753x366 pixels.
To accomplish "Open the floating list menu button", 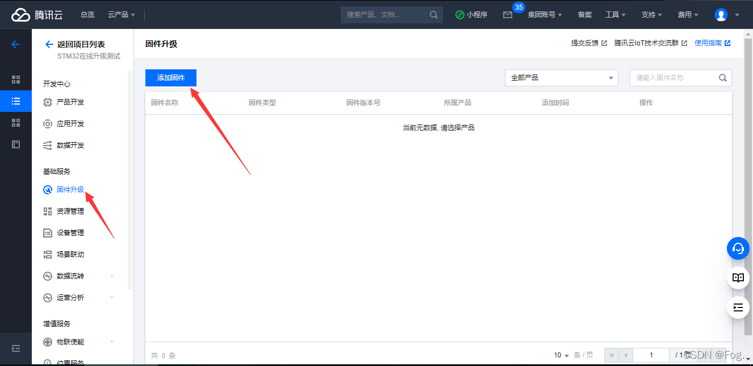I will point(738,307).
